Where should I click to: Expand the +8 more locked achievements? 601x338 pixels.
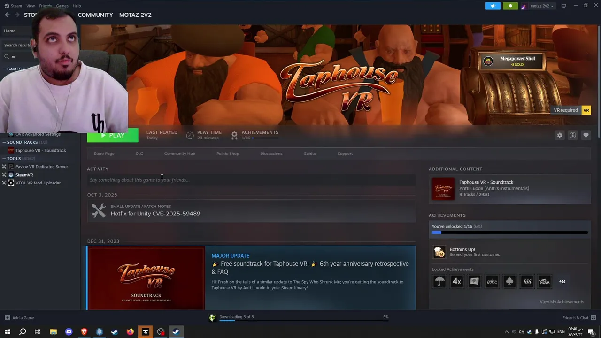(x=562, y=281)
